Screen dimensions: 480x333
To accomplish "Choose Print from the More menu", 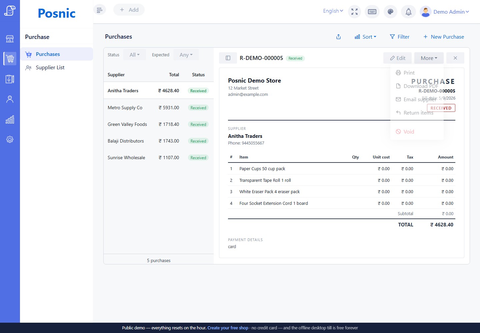I will 417,73.
